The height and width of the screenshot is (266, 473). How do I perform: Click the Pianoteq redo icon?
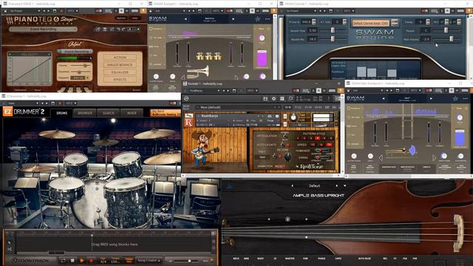pyautogui.click(x=123, y=30)
